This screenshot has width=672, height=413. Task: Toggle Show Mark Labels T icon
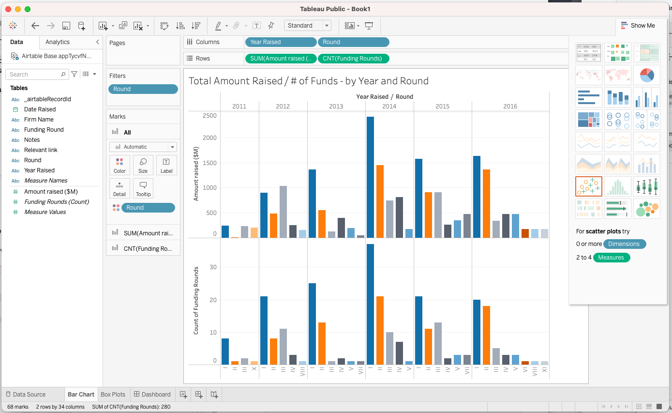coord(257,26)
